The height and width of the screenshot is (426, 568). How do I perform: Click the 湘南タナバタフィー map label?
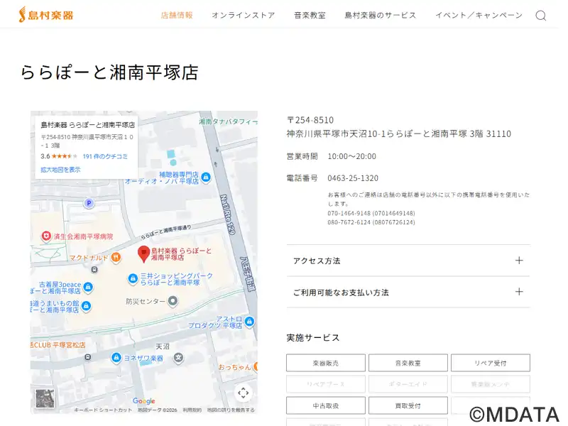click(x=228, y=121)
